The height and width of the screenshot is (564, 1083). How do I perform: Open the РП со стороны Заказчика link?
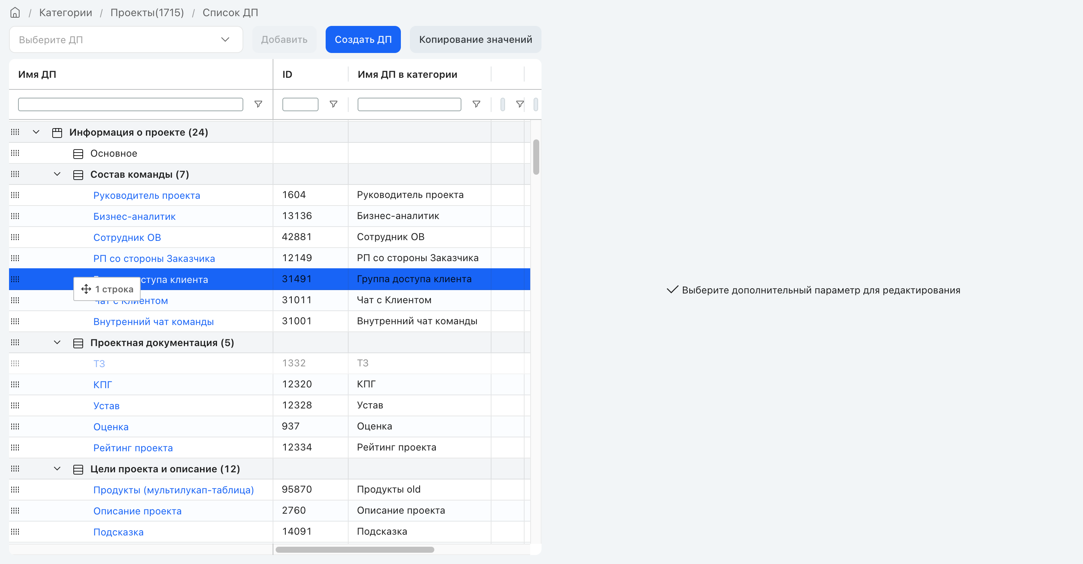click(154, 258)
